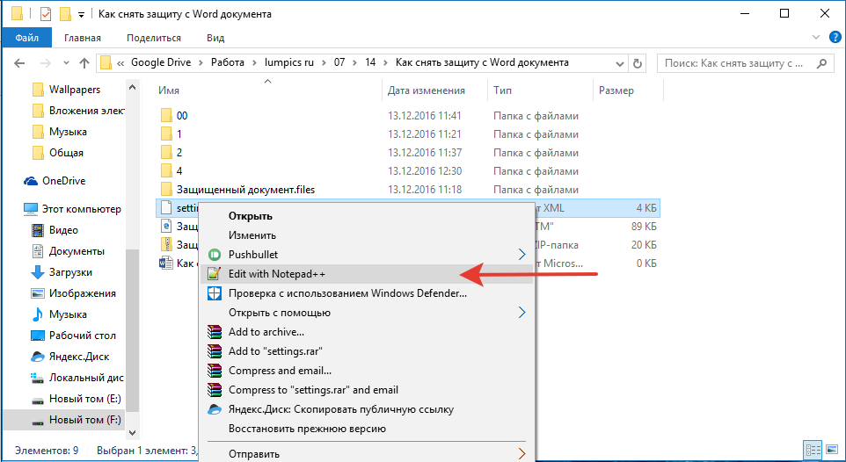Open OneDrive in the navigation pane

pos(64,181)
